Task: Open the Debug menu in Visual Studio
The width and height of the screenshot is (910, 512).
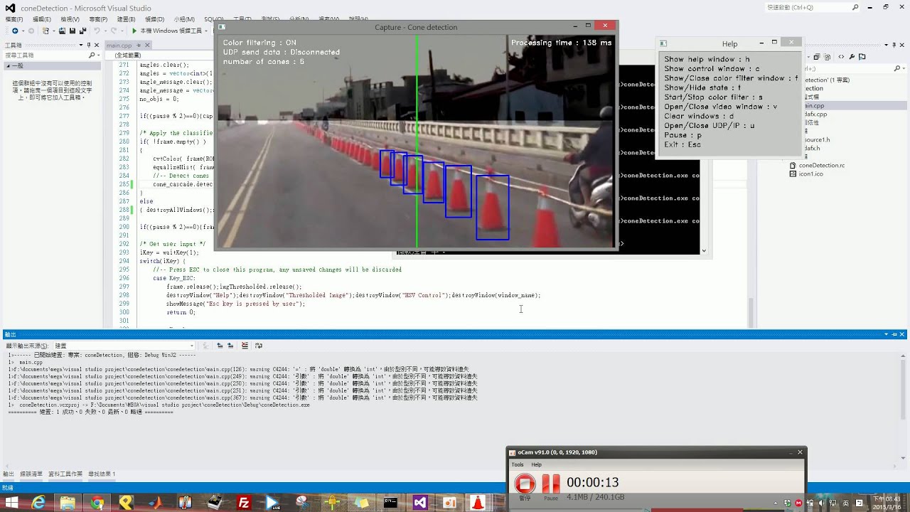Action: pos(155,19)
